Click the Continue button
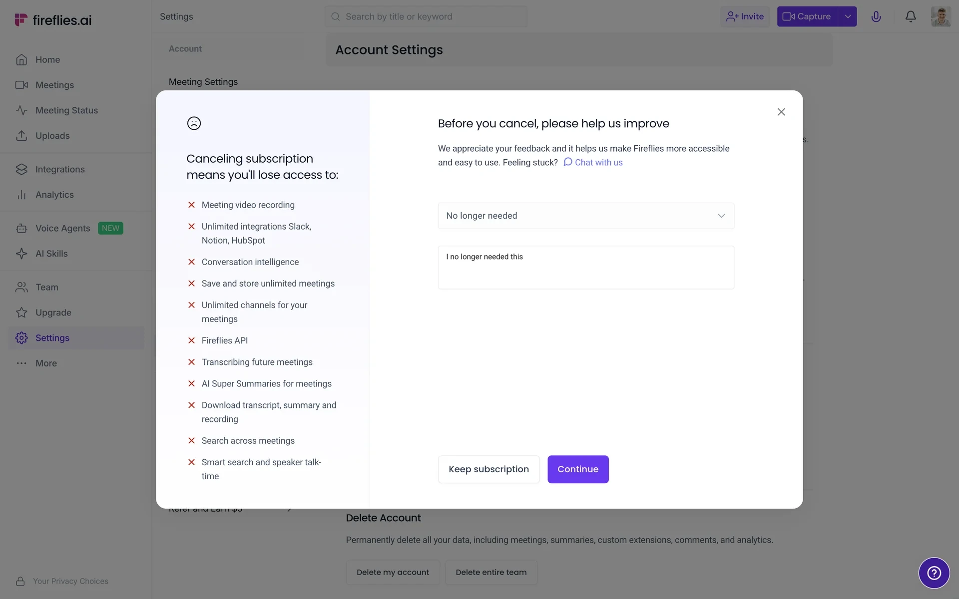This screenshot has width=959, height=599. pos(578,469)
